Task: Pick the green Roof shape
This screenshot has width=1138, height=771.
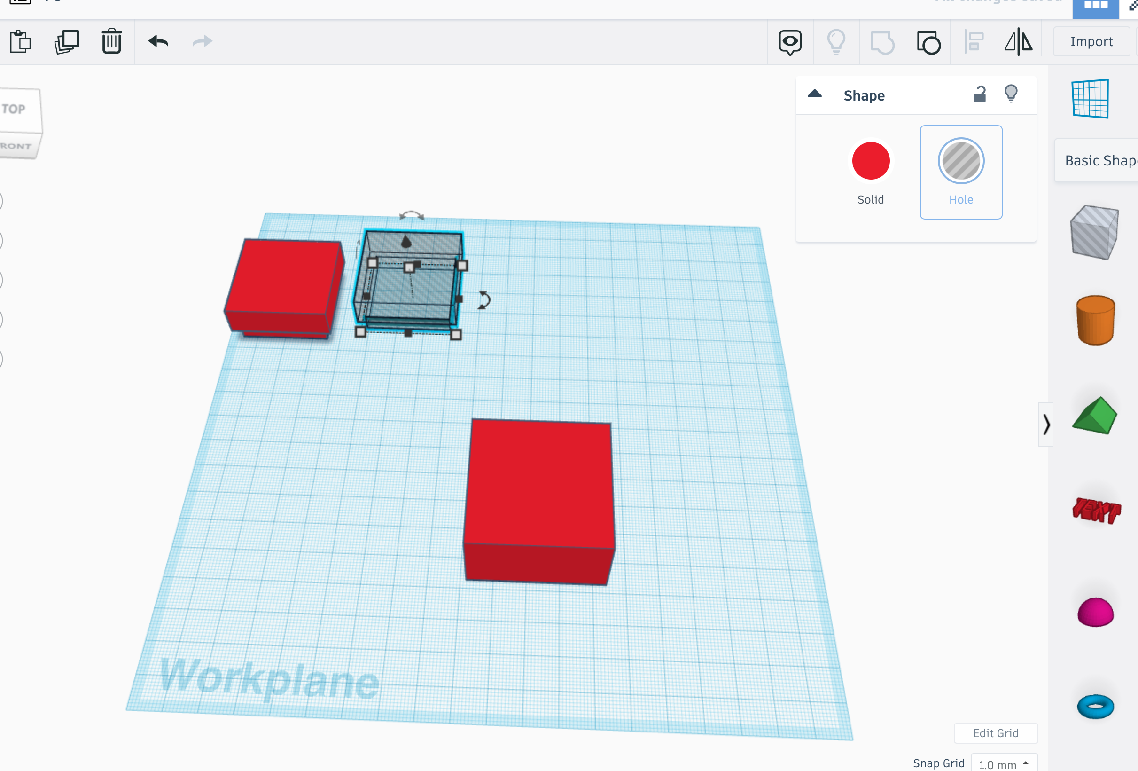Action: pos(1094,416)
